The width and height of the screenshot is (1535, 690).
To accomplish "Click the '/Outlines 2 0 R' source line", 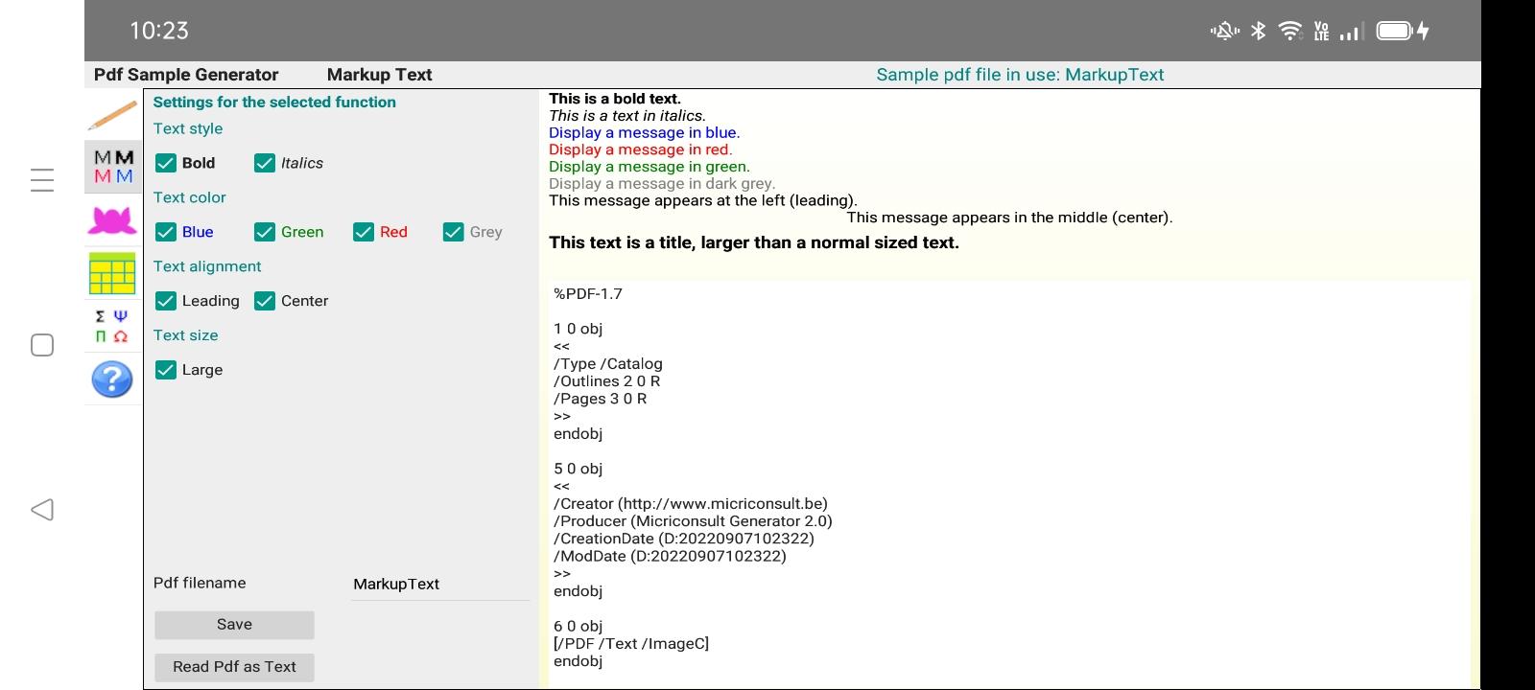I will coord(607,381).
